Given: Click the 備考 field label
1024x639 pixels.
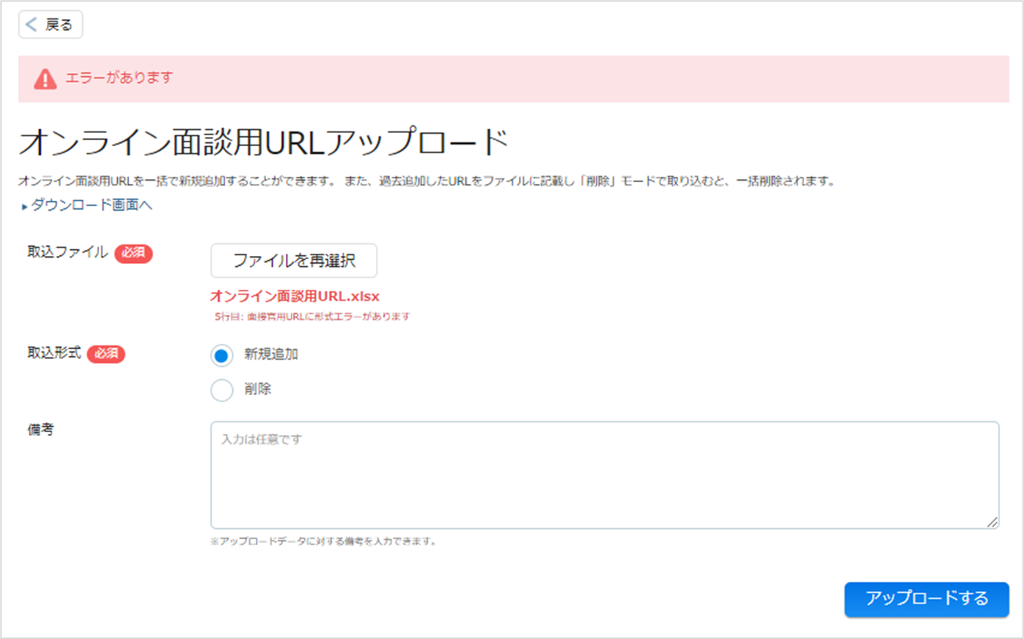Looking at the screenshot, I should (40, 430).
